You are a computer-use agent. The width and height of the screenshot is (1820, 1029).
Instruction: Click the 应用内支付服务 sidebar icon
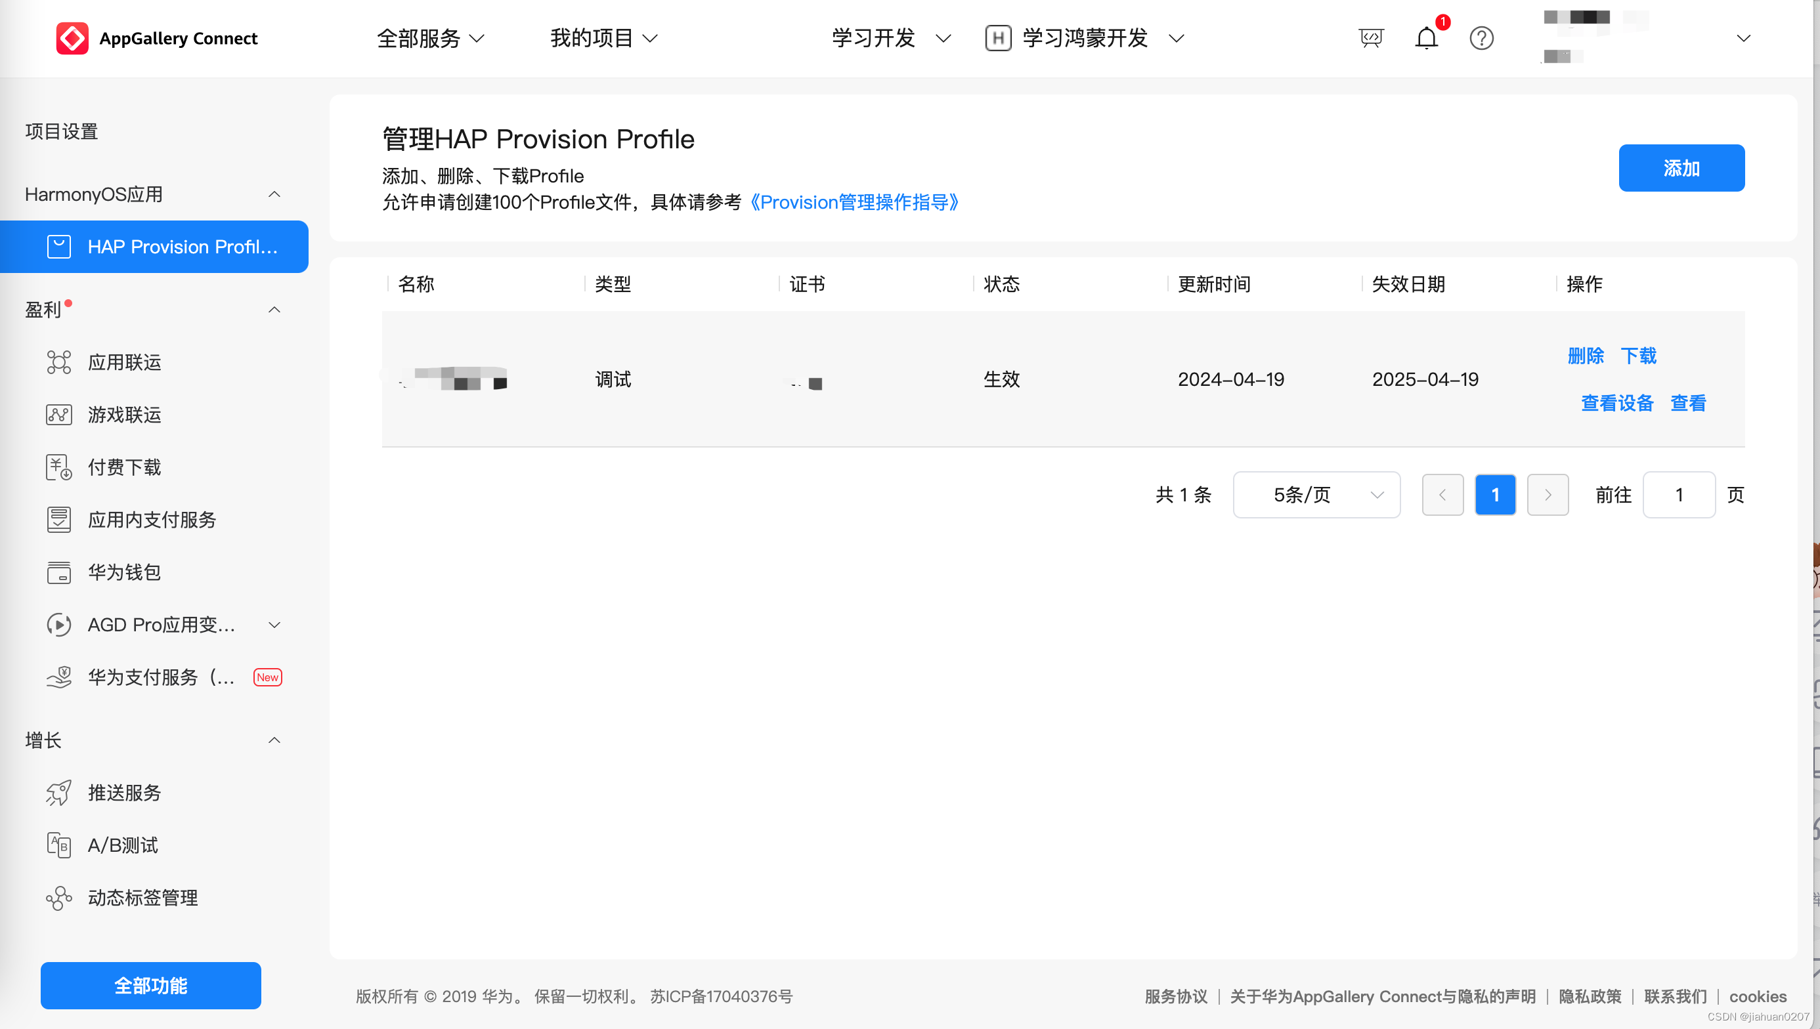[x=58, y=520]
